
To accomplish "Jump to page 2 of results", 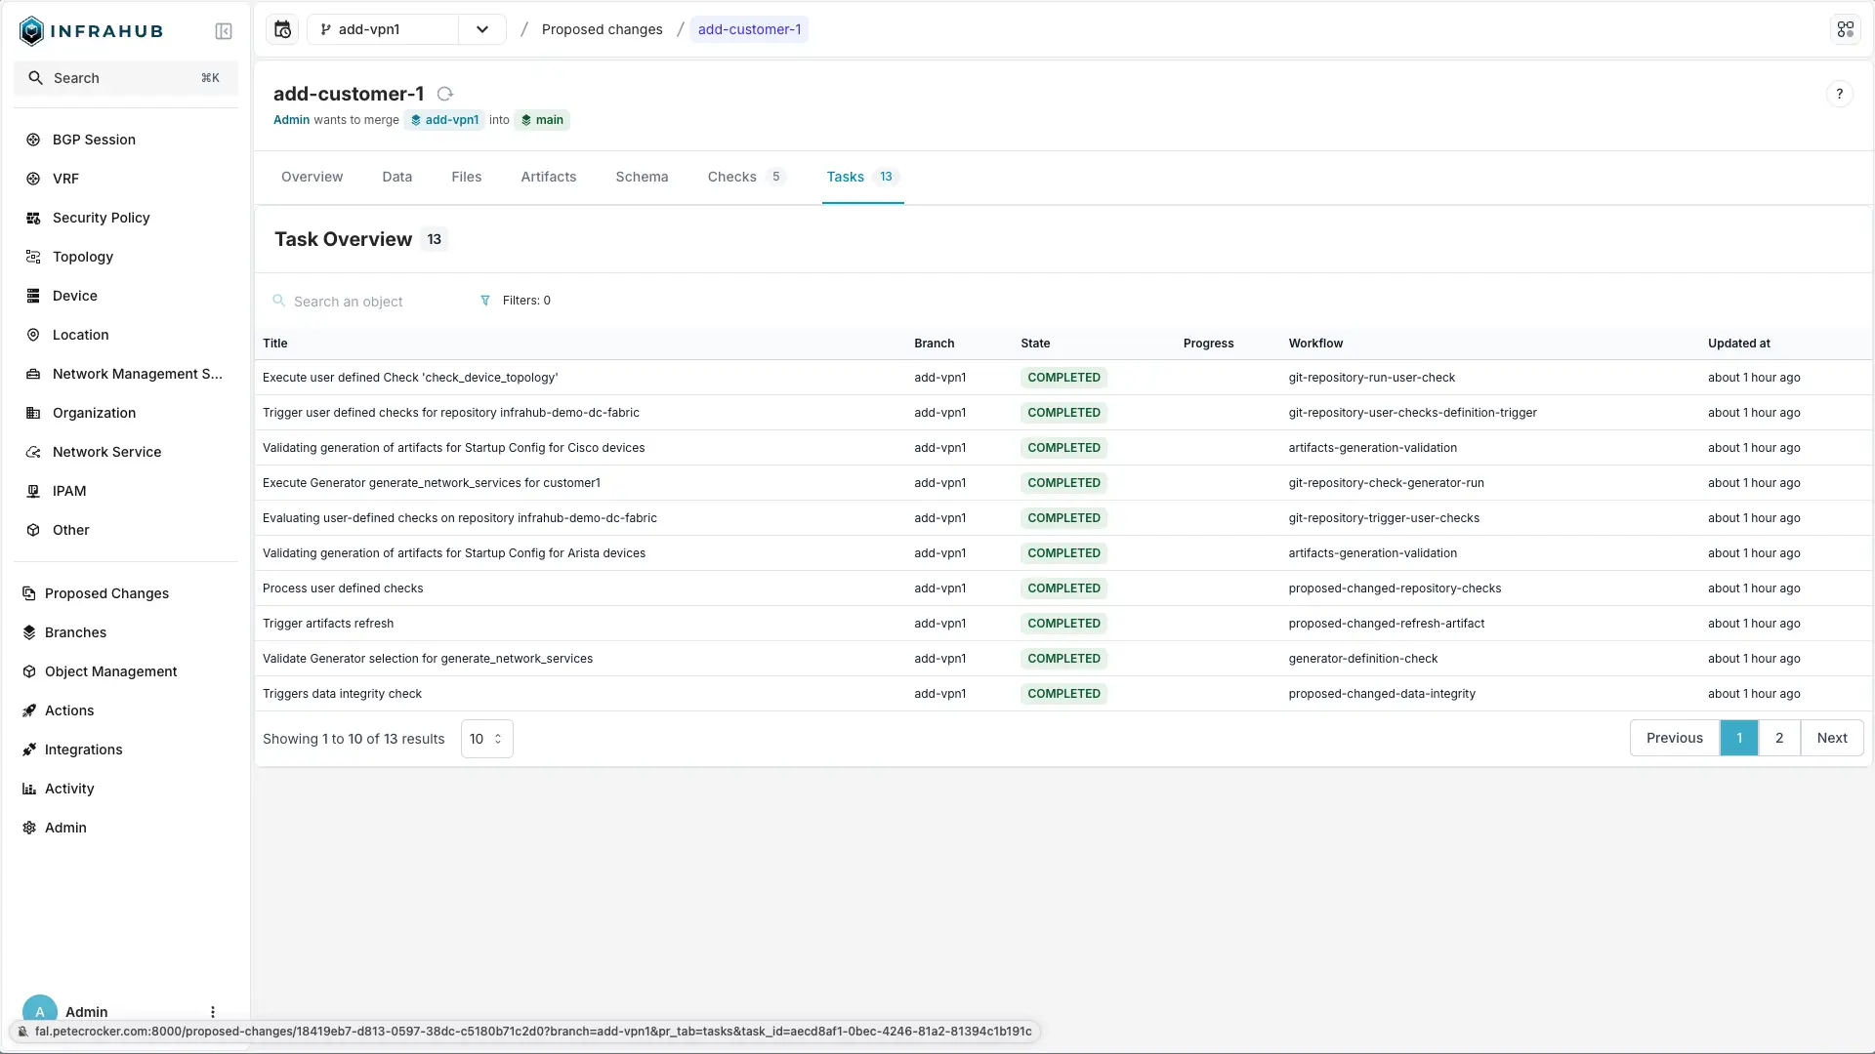I will (x=1779, y=738).
